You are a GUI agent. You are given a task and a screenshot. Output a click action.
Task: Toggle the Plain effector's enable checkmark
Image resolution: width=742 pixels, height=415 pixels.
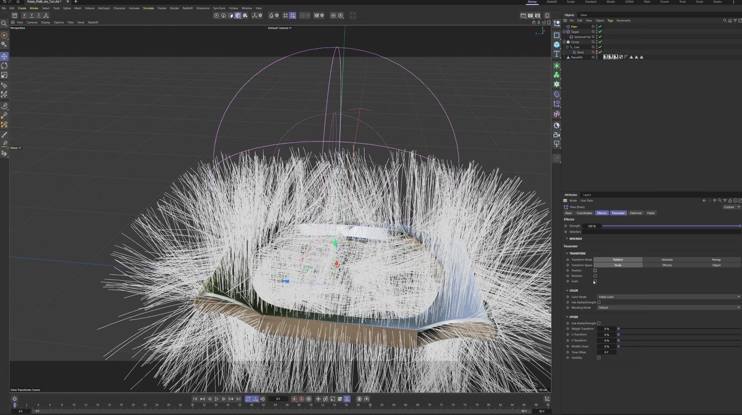click(600, 27)
